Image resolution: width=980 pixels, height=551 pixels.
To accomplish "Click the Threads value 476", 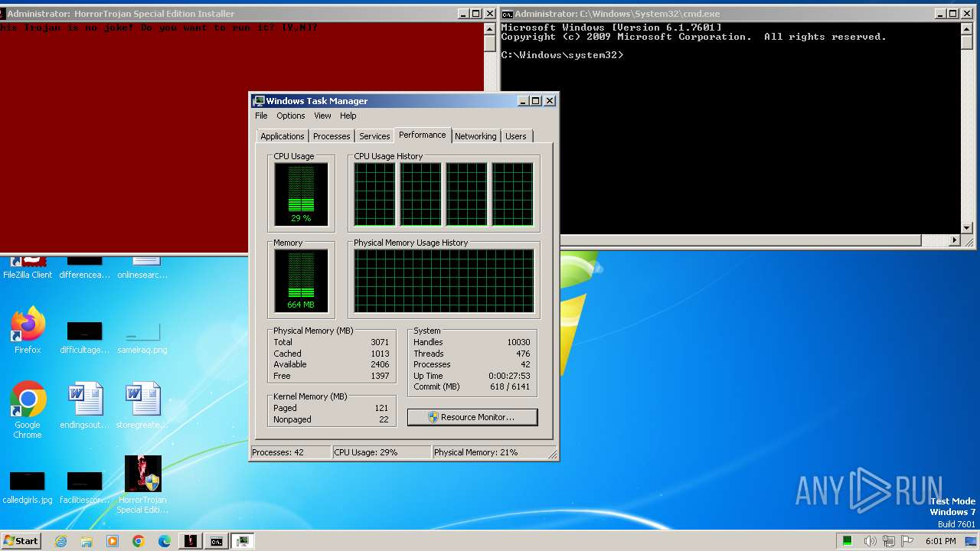I will pos(523,354).
